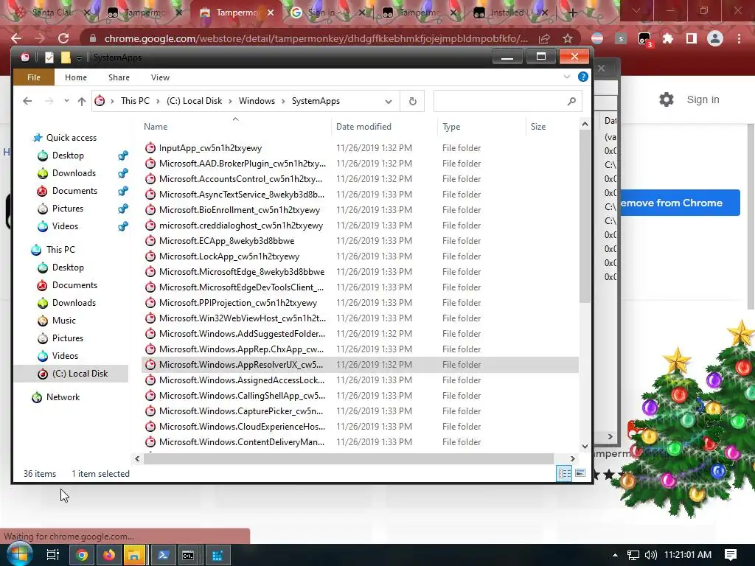This screenshot has height=566, width=755.
Task: Click chevron after This PC in breadcrumb
Action: pyautogui.click(x=158, y=101)
